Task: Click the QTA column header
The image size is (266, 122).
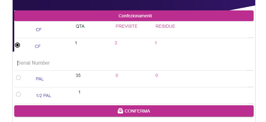Action: (80, 26)
